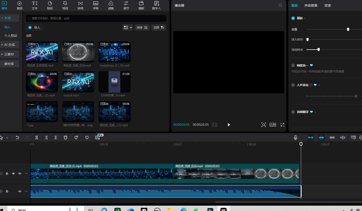Click the 淡入时长 fade-in slider handle
Image resolution: width=362 pixels, height=211 pixels.
click(x=307, y=39)
